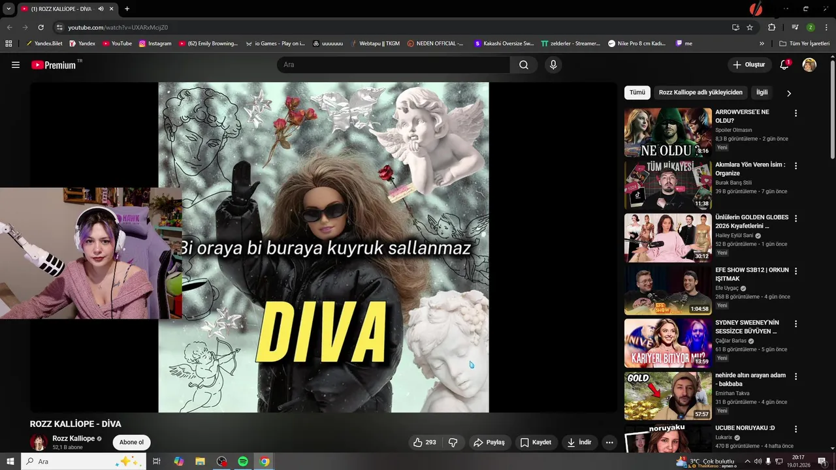Click the search magnifier button
The width and height of the screenshot is (836, 470).
click(524, 65)
